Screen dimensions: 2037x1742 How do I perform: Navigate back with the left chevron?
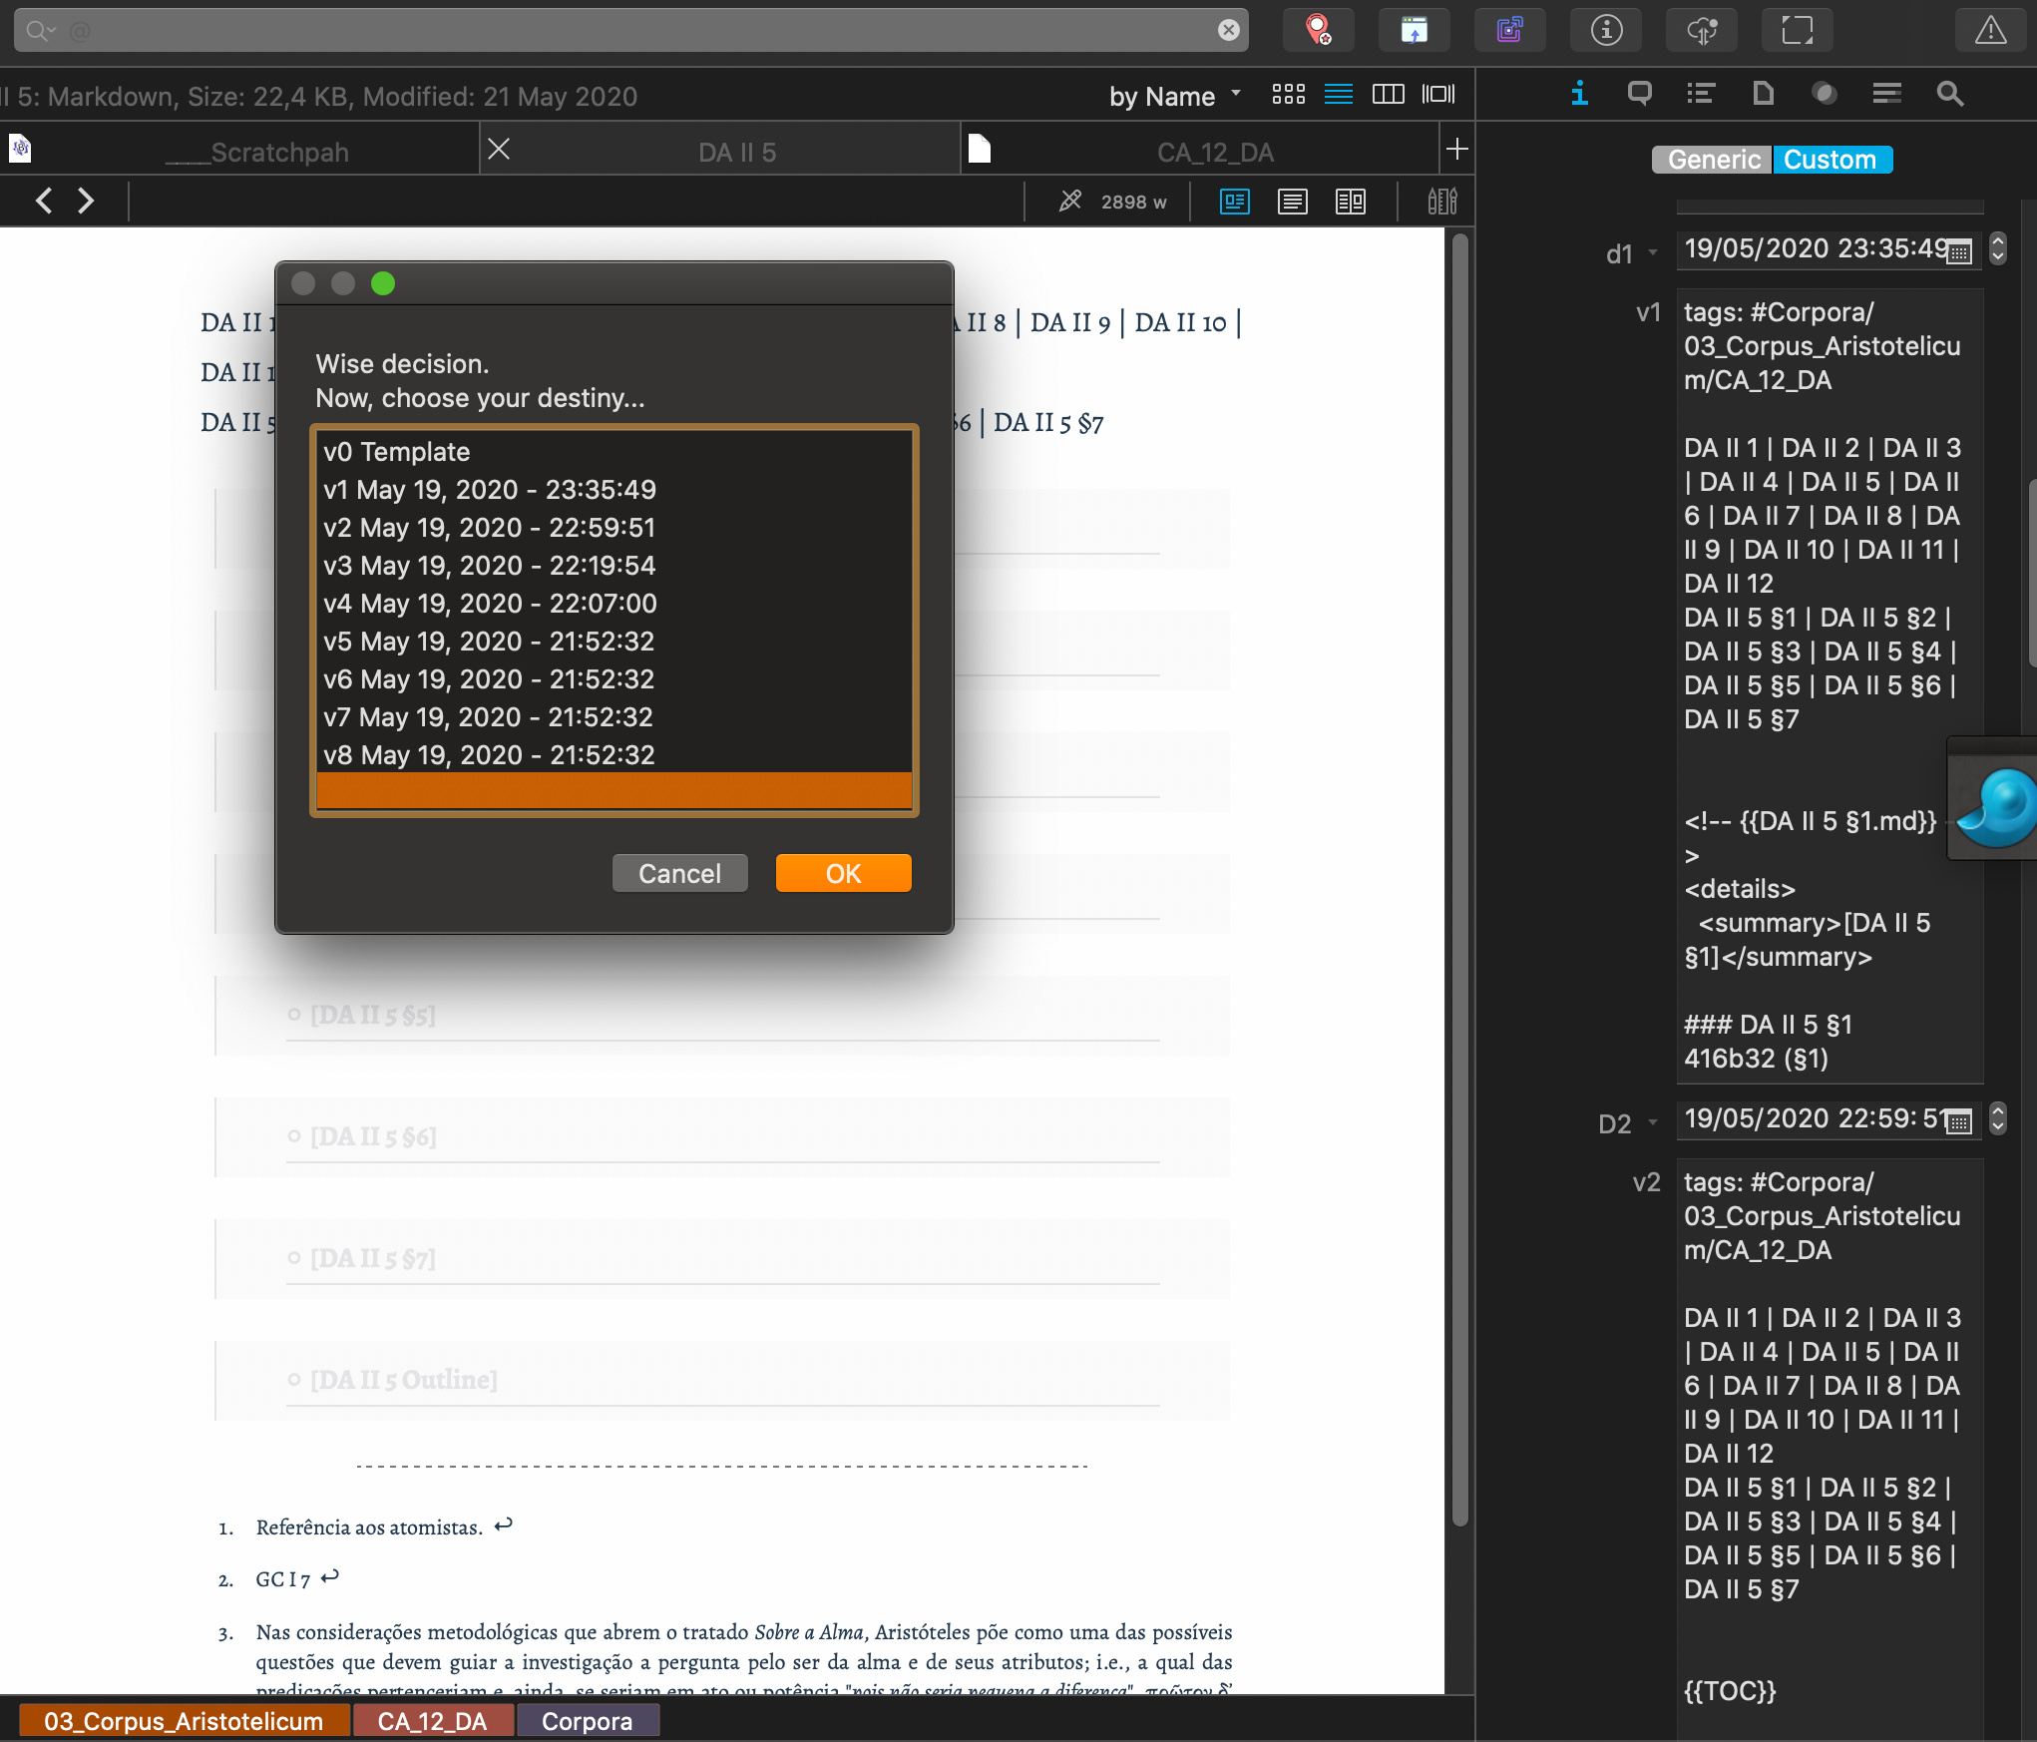click(44, 201)
